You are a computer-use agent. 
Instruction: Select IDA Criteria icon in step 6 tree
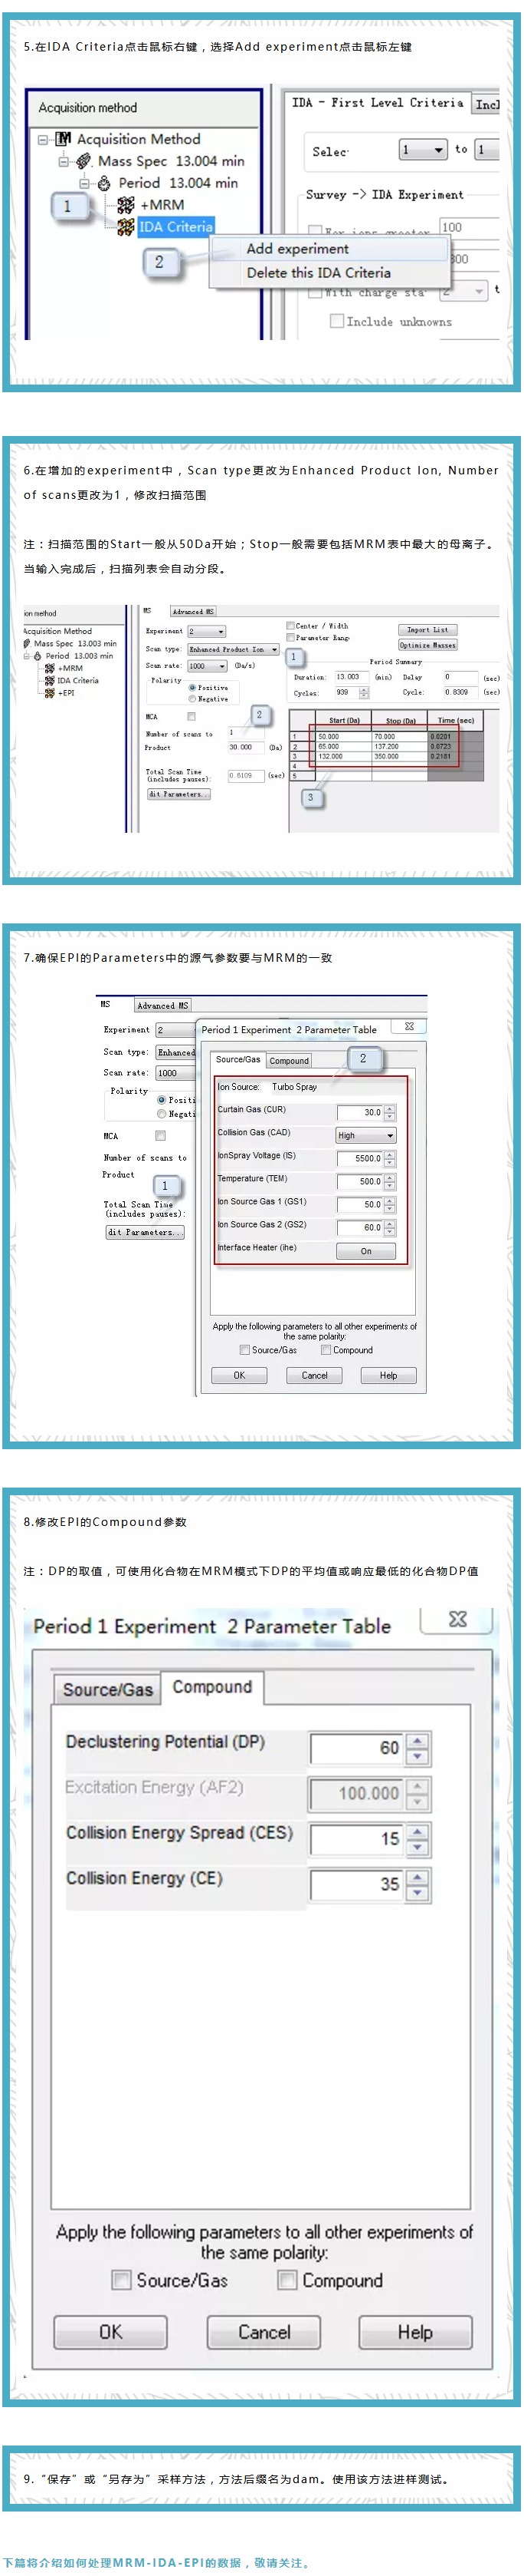click(50, 680)
